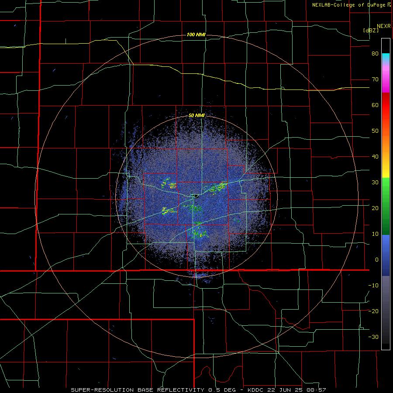This screenshot has height=393, width=393.
Task: Click the 50 NMI range ring label
Action: (196, 115)
